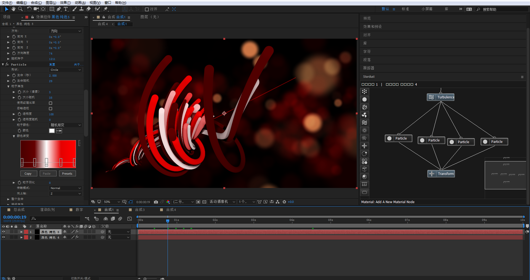Enable the 忽略透视 checkbox
Viewport: 530px width, 280px height.
pos(51,109)
